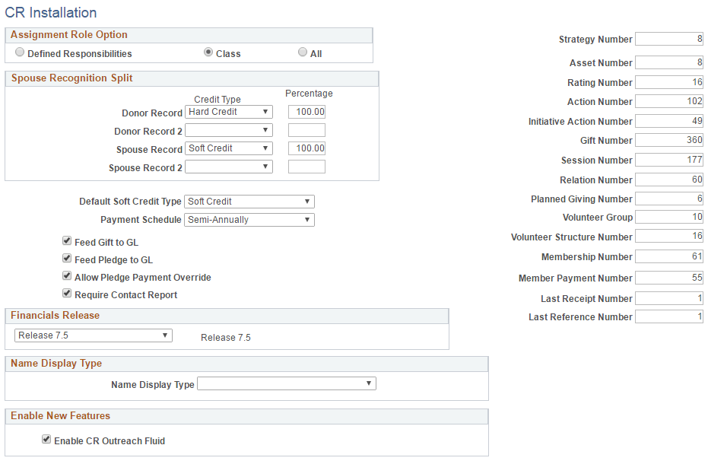Open the Donor Record credit type dropdown
Viewport: 708px width, 461px height.
click(228, 112)
